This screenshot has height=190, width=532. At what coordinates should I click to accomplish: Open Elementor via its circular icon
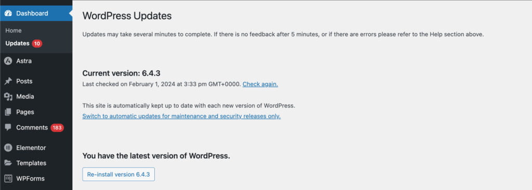8,148
